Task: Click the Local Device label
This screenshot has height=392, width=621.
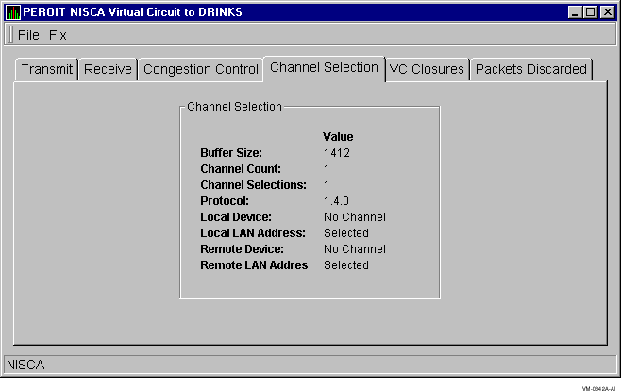Action: pos(236,217)
